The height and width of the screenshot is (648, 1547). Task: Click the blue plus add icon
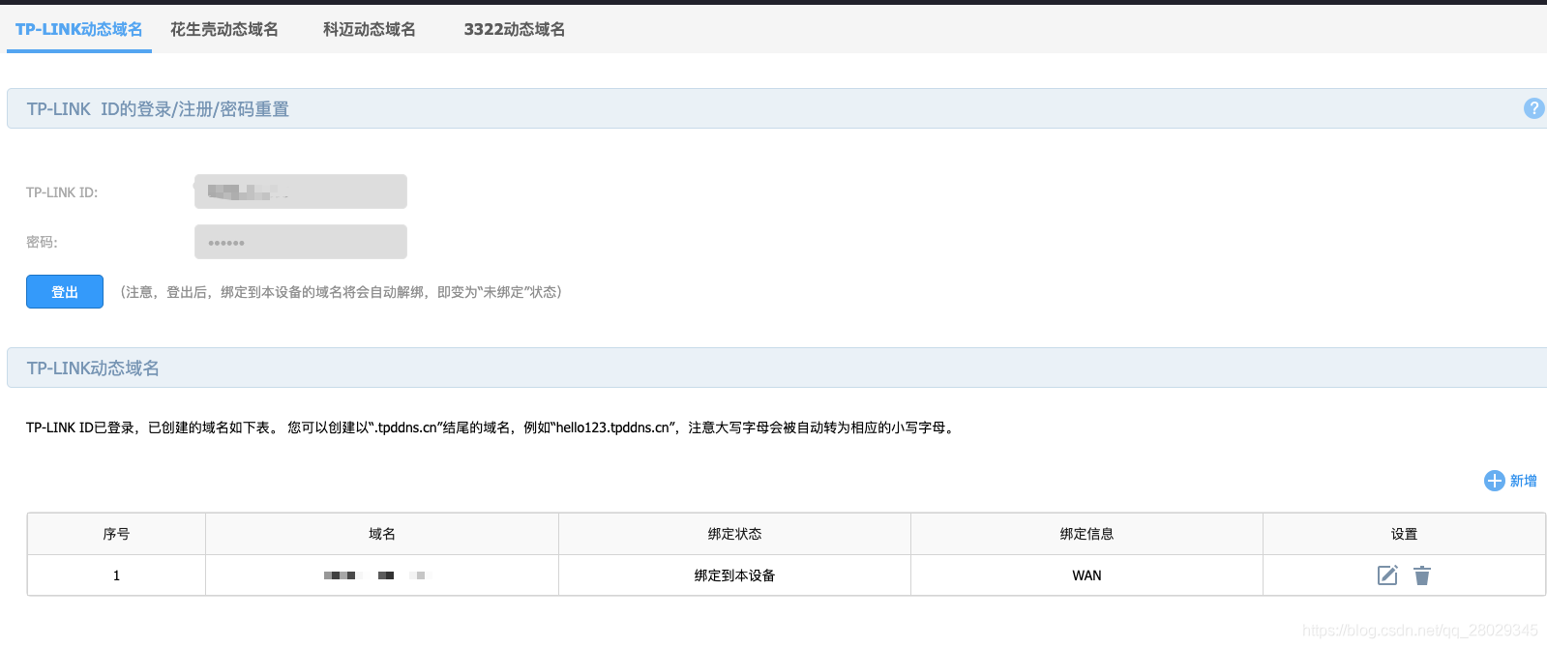click(x=1495, y=481)
